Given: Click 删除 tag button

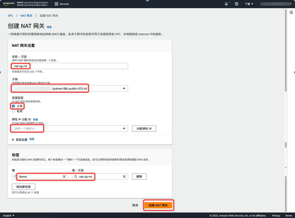Looking at the screenshot, I should coord(139,176).
